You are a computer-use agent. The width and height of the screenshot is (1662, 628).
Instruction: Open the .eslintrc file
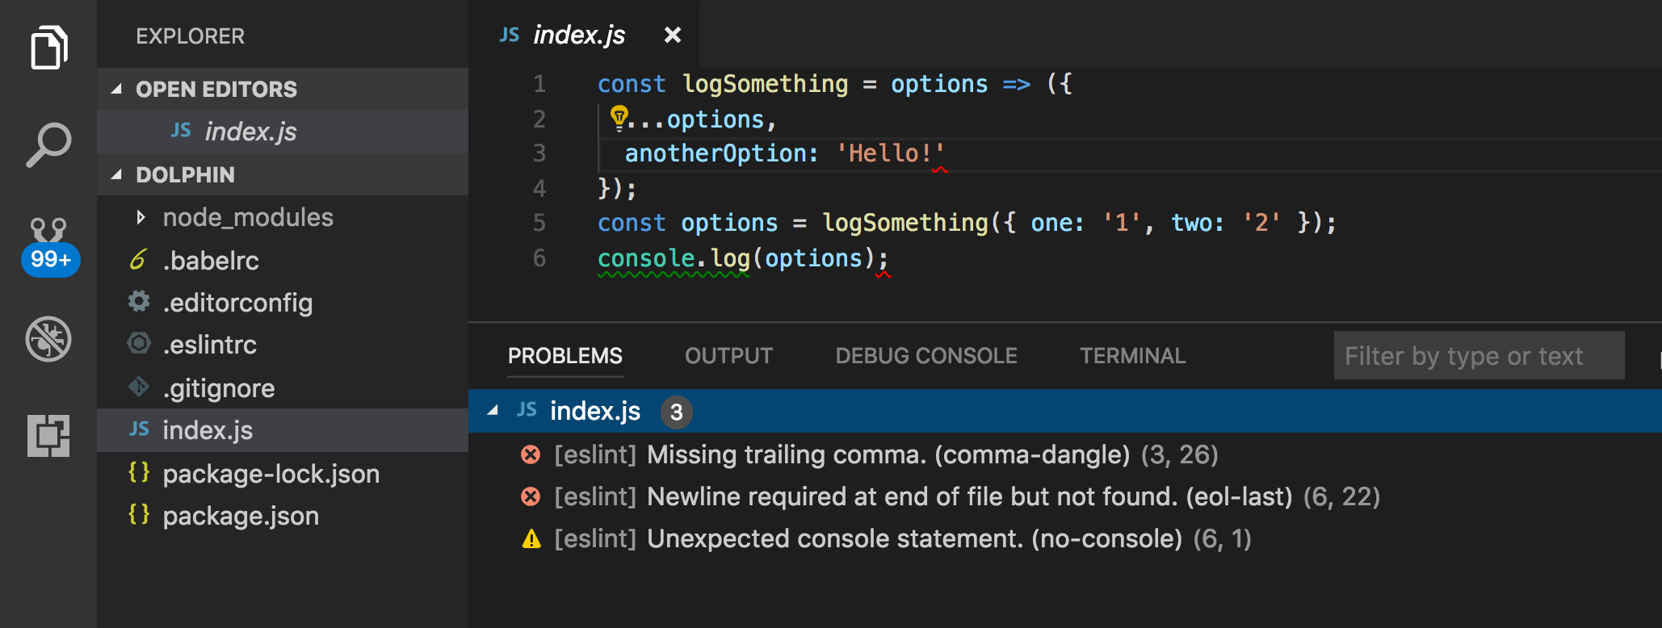coord(210,345)
